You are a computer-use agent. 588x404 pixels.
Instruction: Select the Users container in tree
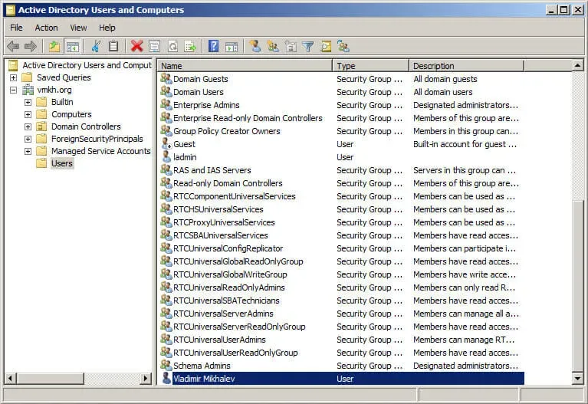tap(62, 163)
